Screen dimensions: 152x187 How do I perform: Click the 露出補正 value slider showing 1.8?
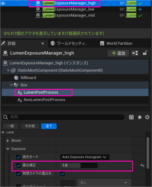79,165
